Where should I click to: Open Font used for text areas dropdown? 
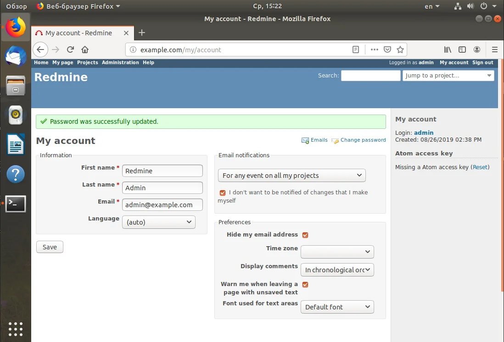point(337,307)
